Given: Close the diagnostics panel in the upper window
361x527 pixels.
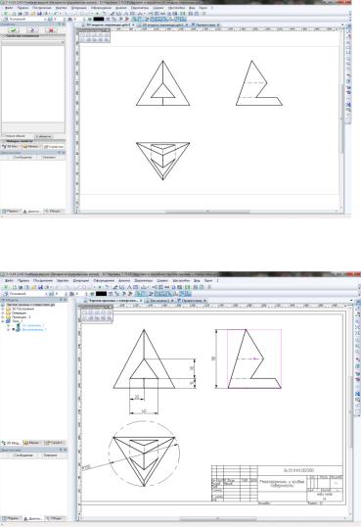Looking at the screenshot, I should pyautogui.click(x=64, y=153).
